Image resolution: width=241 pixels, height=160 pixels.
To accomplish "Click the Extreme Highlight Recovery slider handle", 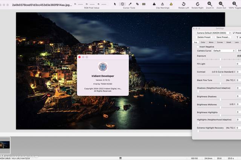I will pos(198,131).
